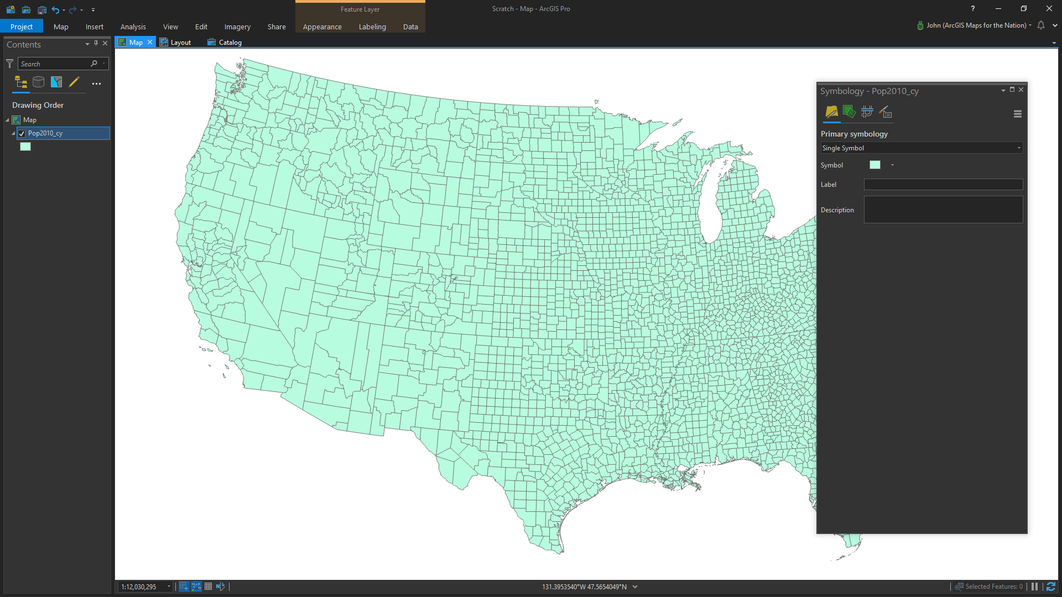Open notifications bell icon
The width and height of the screenshot is (1062, 597).
pos(1041,25)
